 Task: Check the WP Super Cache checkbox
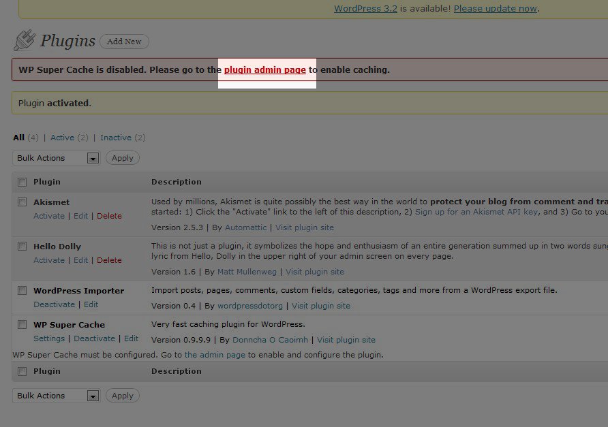[22, 325]
